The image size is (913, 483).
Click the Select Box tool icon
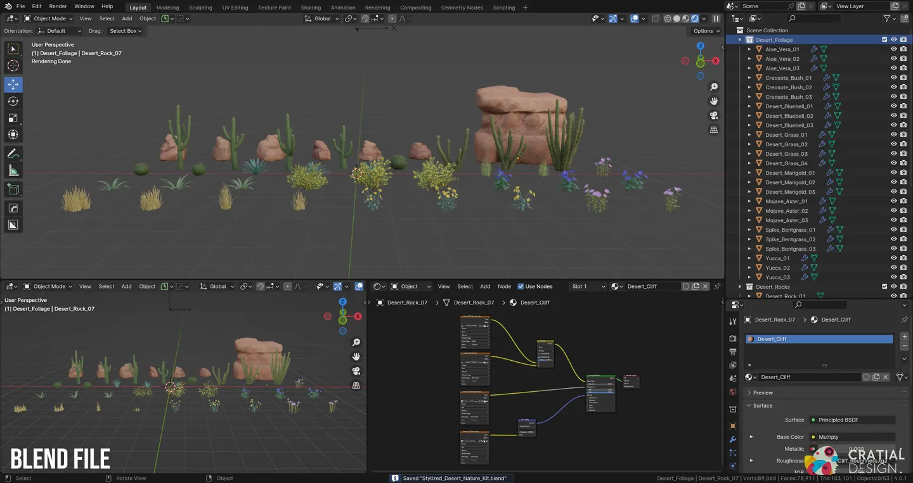point(13,49)
